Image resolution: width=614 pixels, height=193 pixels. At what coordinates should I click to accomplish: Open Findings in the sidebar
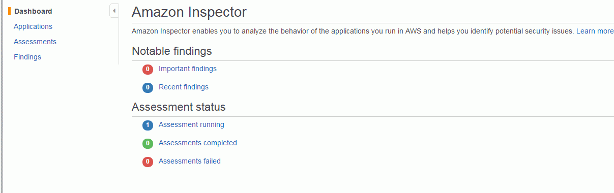(27, 57)
